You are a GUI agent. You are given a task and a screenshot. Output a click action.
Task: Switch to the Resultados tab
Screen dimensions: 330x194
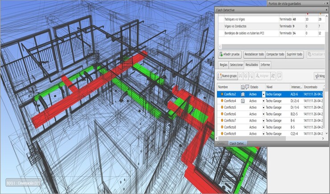pyautogui.click(x=252, y=65)
